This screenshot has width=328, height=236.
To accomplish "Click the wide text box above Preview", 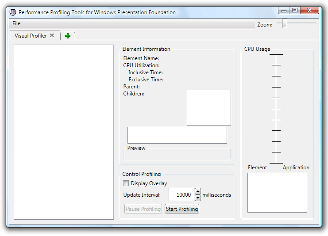I will point(177,135).
